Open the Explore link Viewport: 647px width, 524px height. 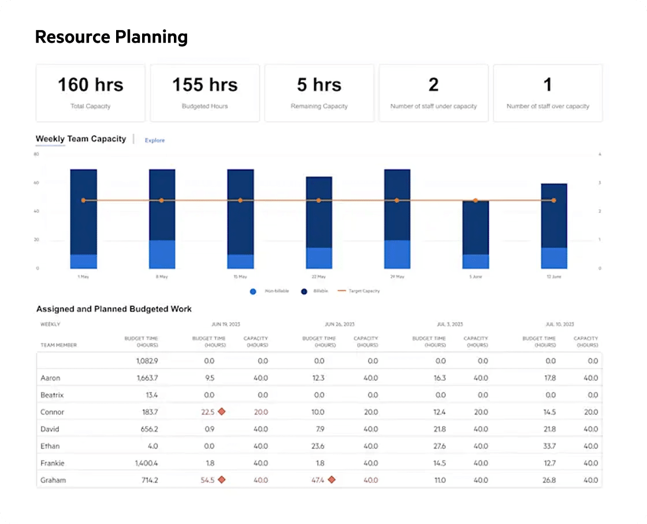point(154,140)
